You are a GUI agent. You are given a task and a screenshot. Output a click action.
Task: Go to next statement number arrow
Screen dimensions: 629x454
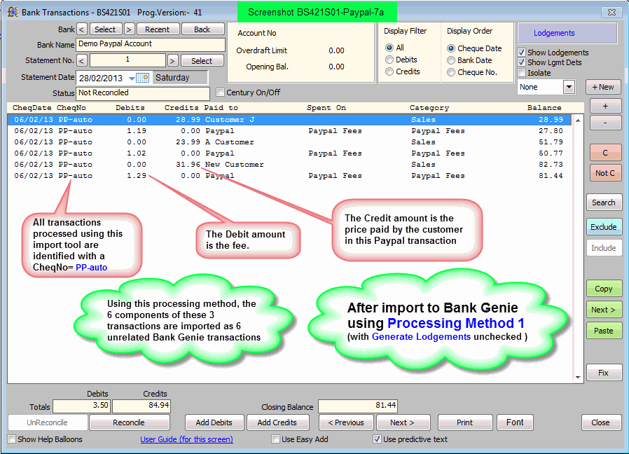pyautogui.click(x=172, y=61)
